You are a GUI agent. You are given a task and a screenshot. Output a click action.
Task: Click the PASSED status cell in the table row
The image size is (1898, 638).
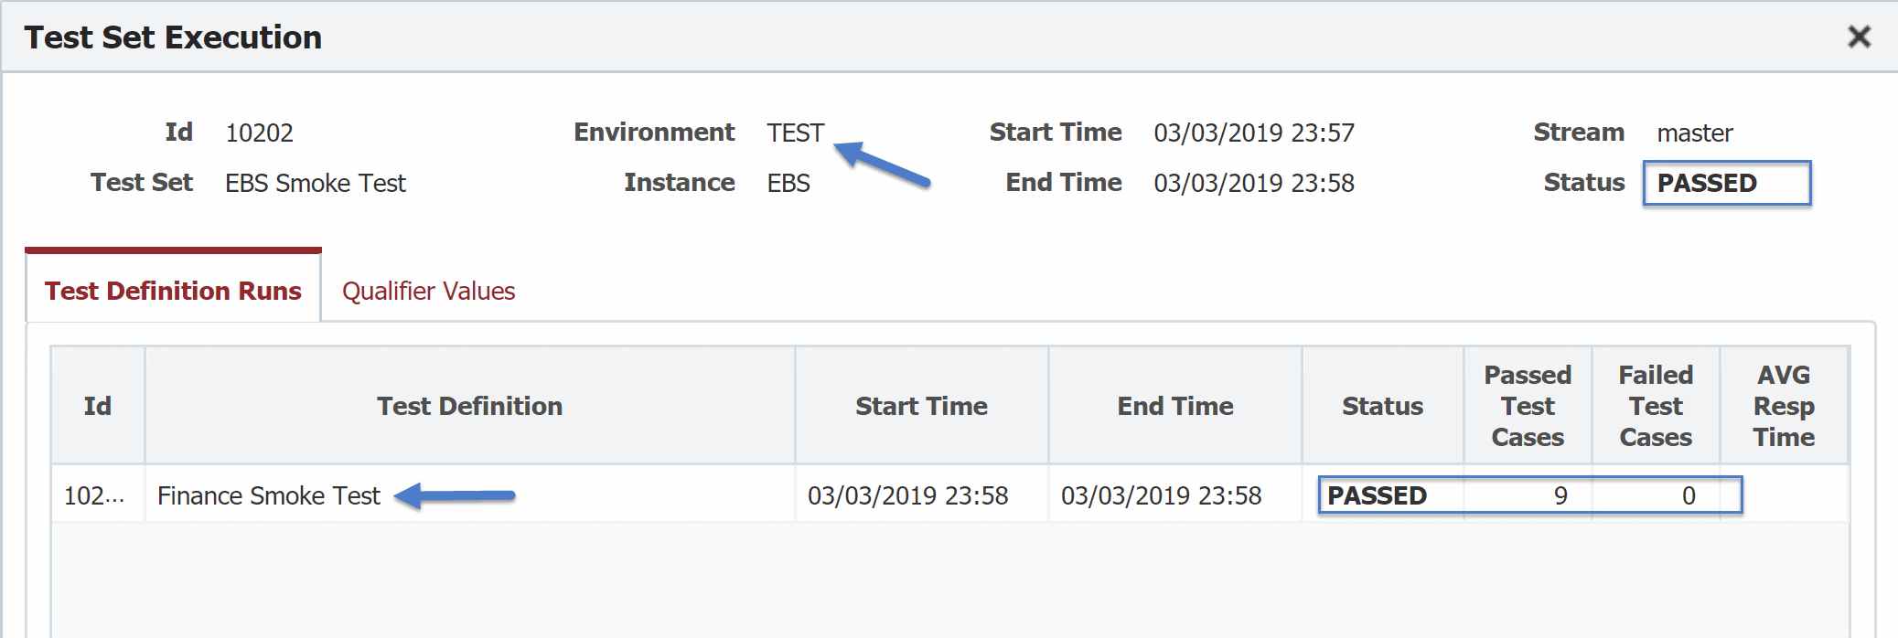(1377, 495)
